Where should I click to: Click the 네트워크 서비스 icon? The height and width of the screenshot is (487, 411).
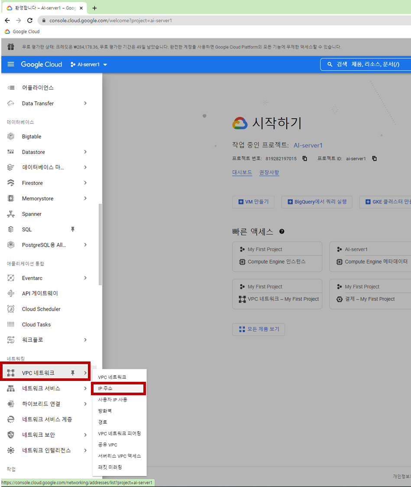(x=11, y=388)
